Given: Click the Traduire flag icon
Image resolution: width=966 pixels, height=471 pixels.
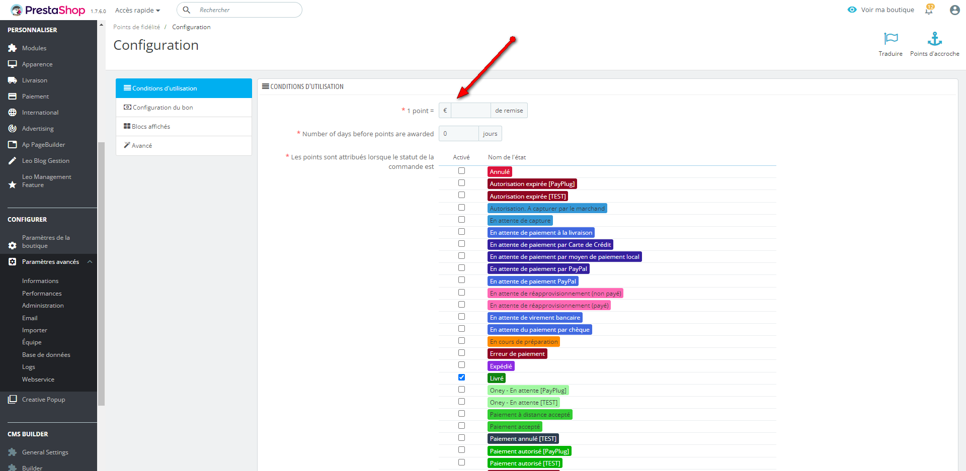Looking at the screenshot, I should coord(891,39).
